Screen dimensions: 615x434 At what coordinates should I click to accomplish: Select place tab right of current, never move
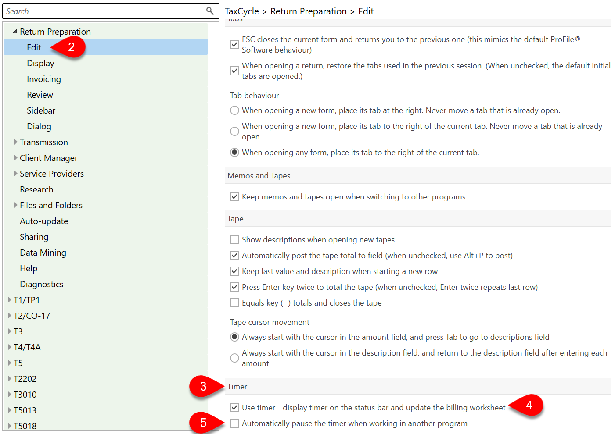point(235,131)
